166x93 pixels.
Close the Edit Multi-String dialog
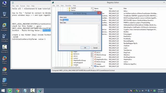(99, 13)
